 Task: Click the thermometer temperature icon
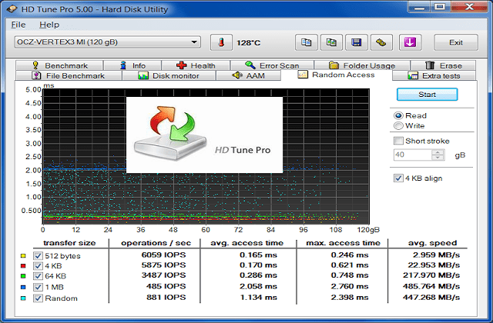(221, 42)
